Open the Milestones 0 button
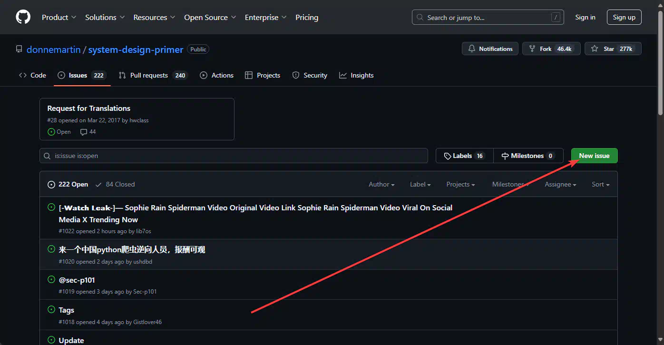Screen dimensions: 664x345 (528, 156)
